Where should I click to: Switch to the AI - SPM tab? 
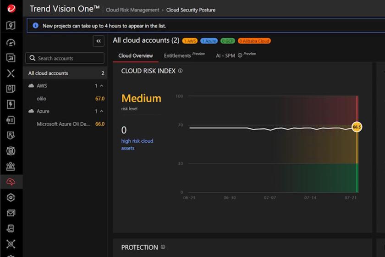pyautogui.click(x=225, y=56)
